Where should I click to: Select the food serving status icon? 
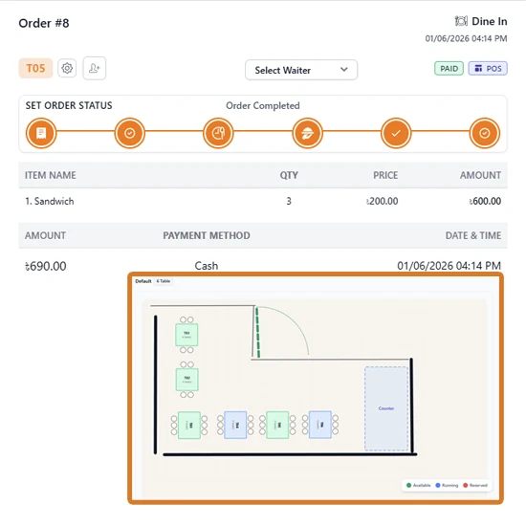click(307, 133)
